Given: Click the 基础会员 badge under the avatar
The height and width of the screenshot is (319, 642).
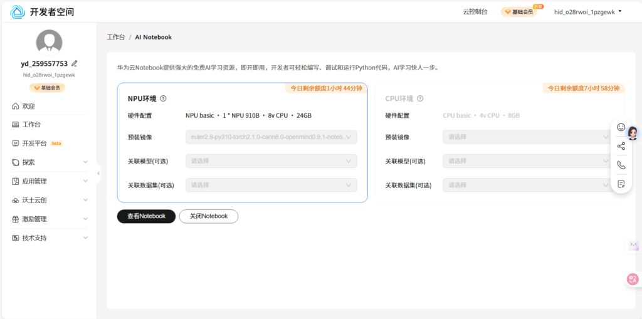Looking at the screenshot, I should click(47, 88).
